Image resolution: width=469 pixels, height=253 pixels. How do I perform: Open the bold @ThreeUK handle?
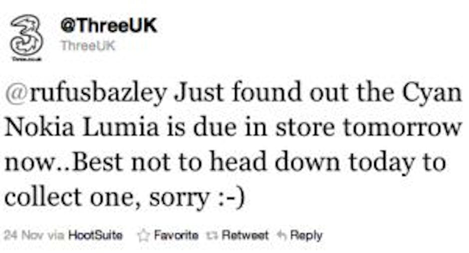(x=109, y=25)
